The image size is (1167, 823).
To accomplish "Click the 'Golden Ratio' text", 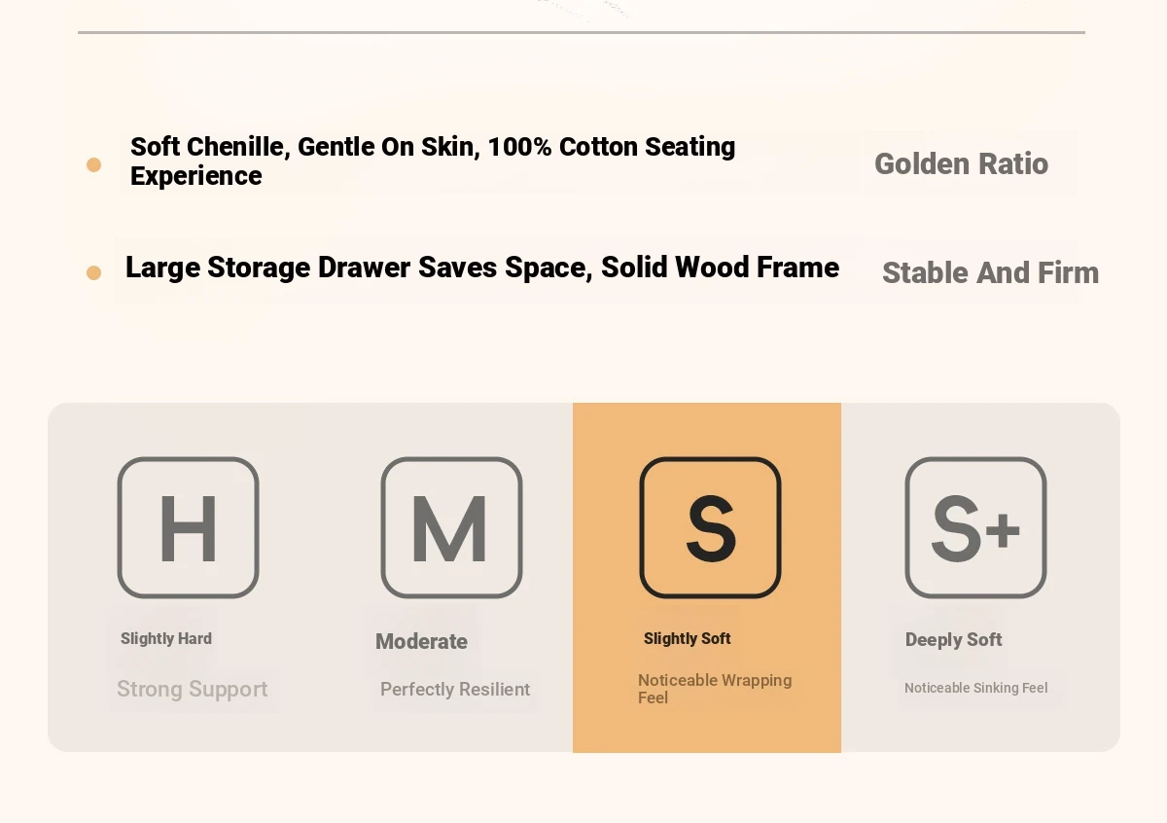I will coord(961,163).
